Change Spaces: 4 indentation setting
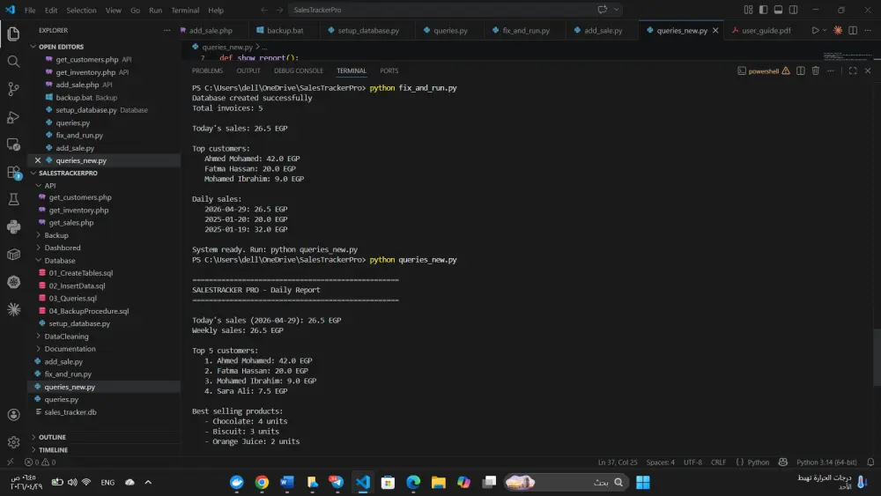 [660, 463]
